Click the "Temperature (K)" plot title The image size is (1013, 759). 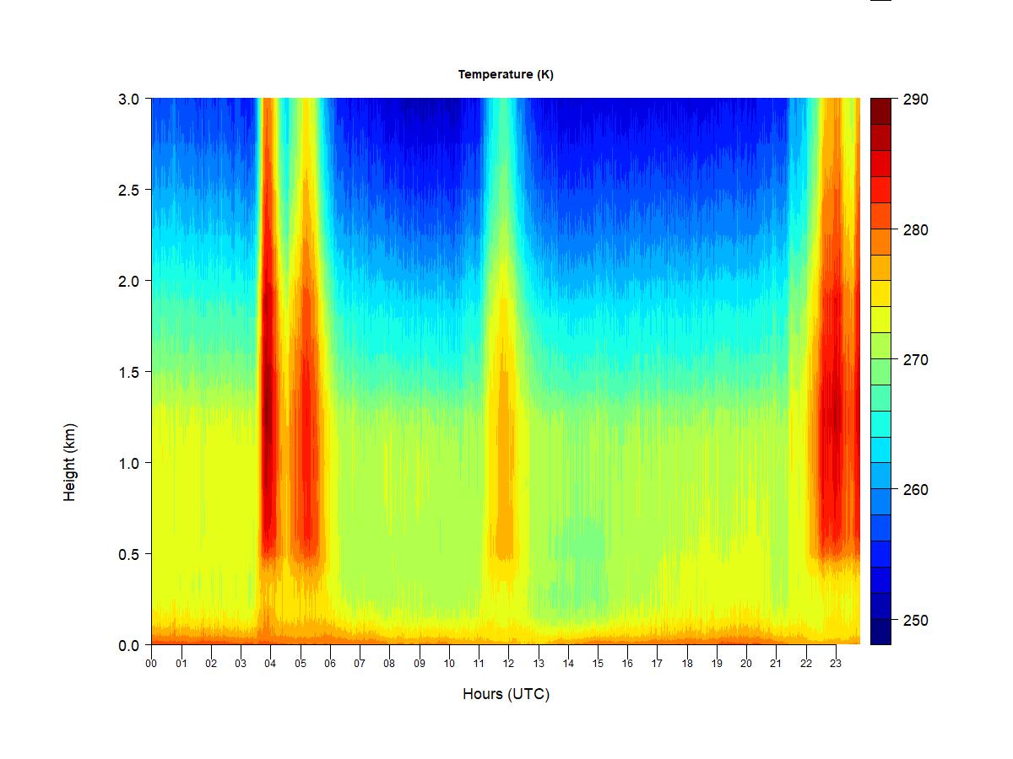tap(506, 74)
